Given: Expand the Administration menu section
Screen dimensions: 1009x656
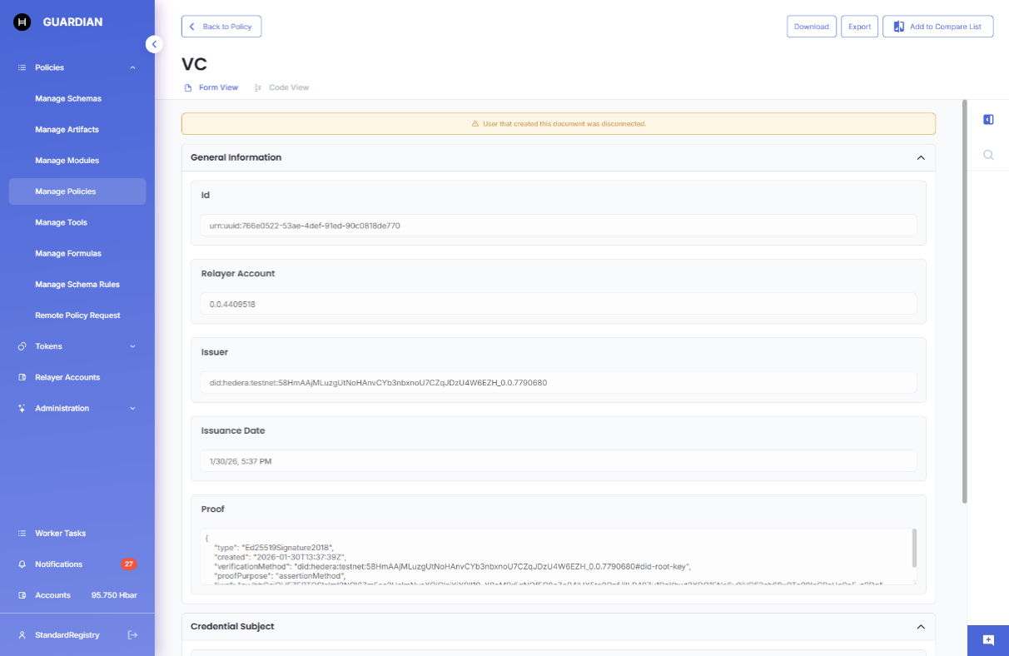Looking at the screenshot, I should 132,409.
